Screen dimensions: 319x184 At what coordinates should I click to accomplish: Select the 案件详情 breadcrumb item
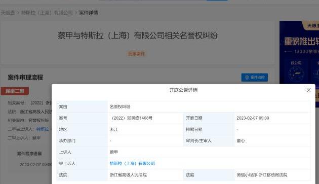point(89,13)
